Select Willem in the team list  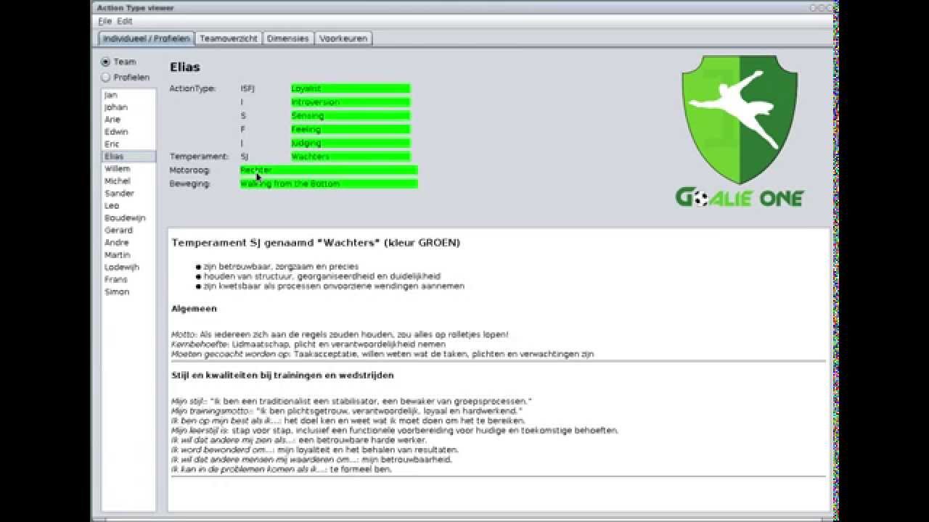128,169
